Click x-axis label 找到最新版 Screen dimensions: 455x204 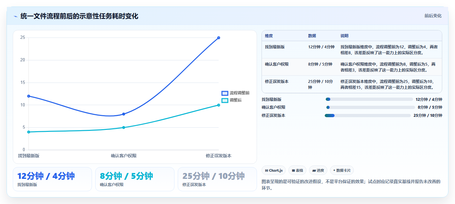coord(29,156)
